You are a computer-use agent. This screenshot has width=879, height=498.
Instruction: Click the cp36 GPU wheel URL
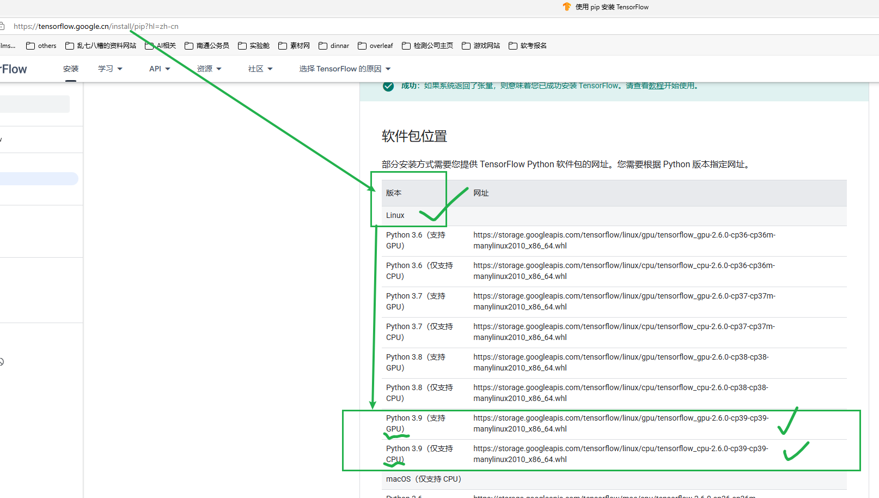pos(624,240)
